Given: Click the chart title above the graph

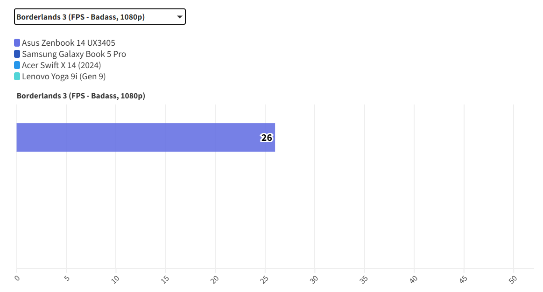Looking at the screenshot, I should click(x=81, y=96).
